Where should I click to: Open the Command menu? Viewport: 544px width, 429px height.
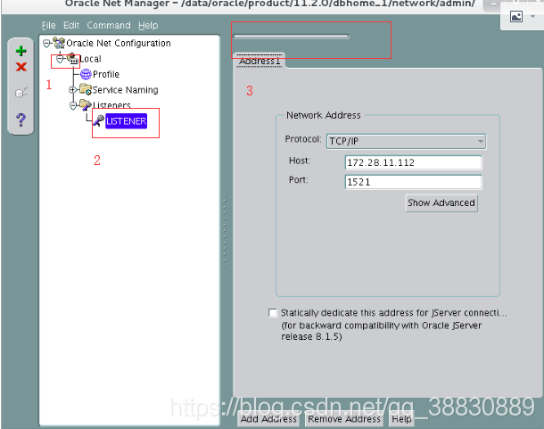(109, 25)
